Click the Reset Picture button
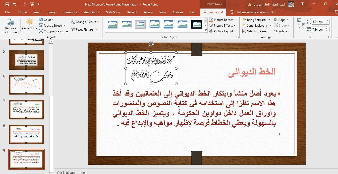338x174 pixels. coord(82,29)
